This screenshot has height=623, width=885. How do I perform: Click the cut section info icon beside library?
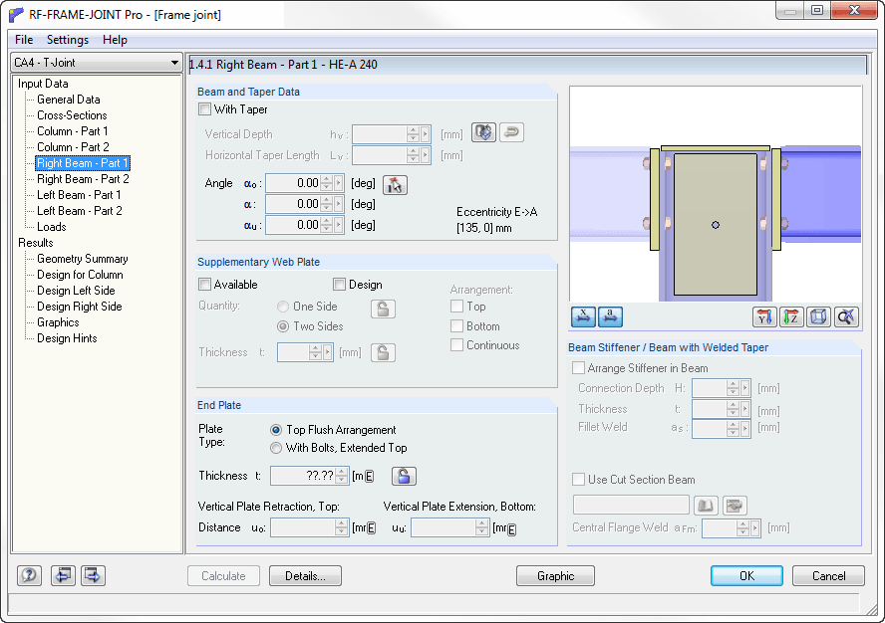(x=735, y=506)
